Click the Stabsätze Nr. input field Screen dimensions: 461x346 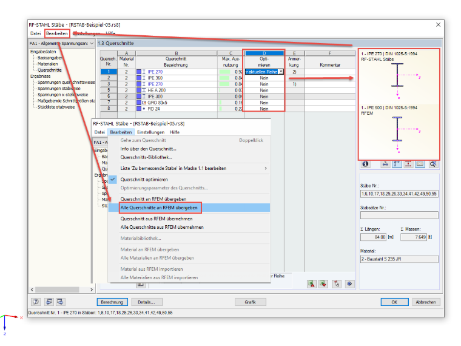tap(399, 215)
